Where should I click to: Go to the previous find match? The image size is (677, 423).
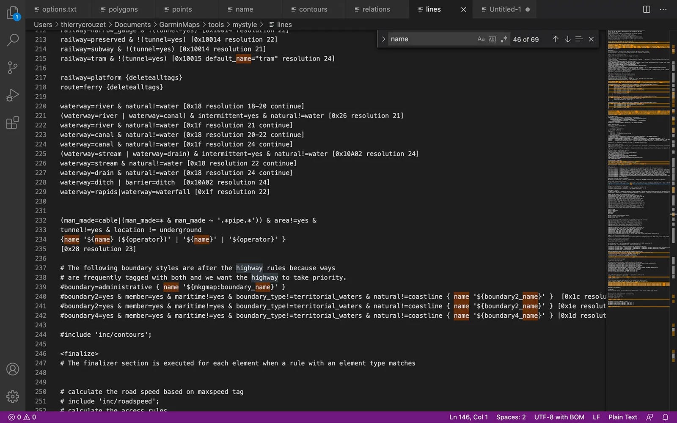[x=556, y=39]
